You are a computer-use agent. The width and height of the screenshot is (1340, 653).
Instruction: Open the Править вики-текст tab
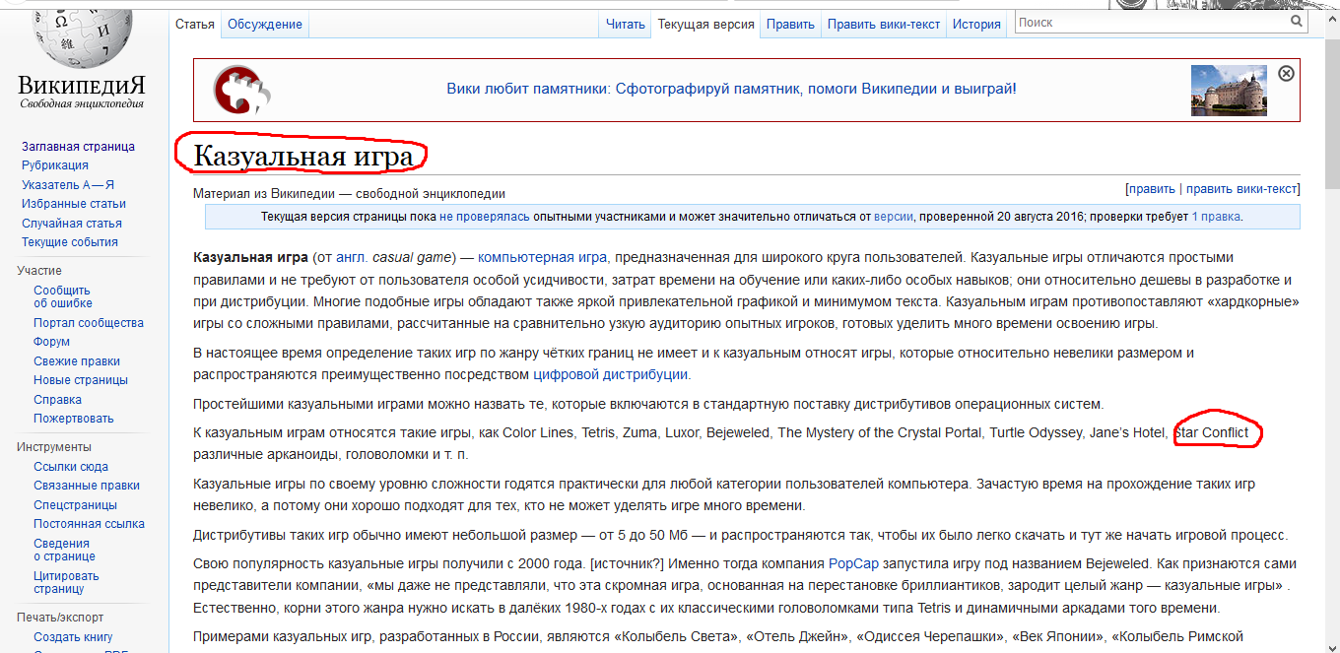pyautogui.click(x=884, y=25)
